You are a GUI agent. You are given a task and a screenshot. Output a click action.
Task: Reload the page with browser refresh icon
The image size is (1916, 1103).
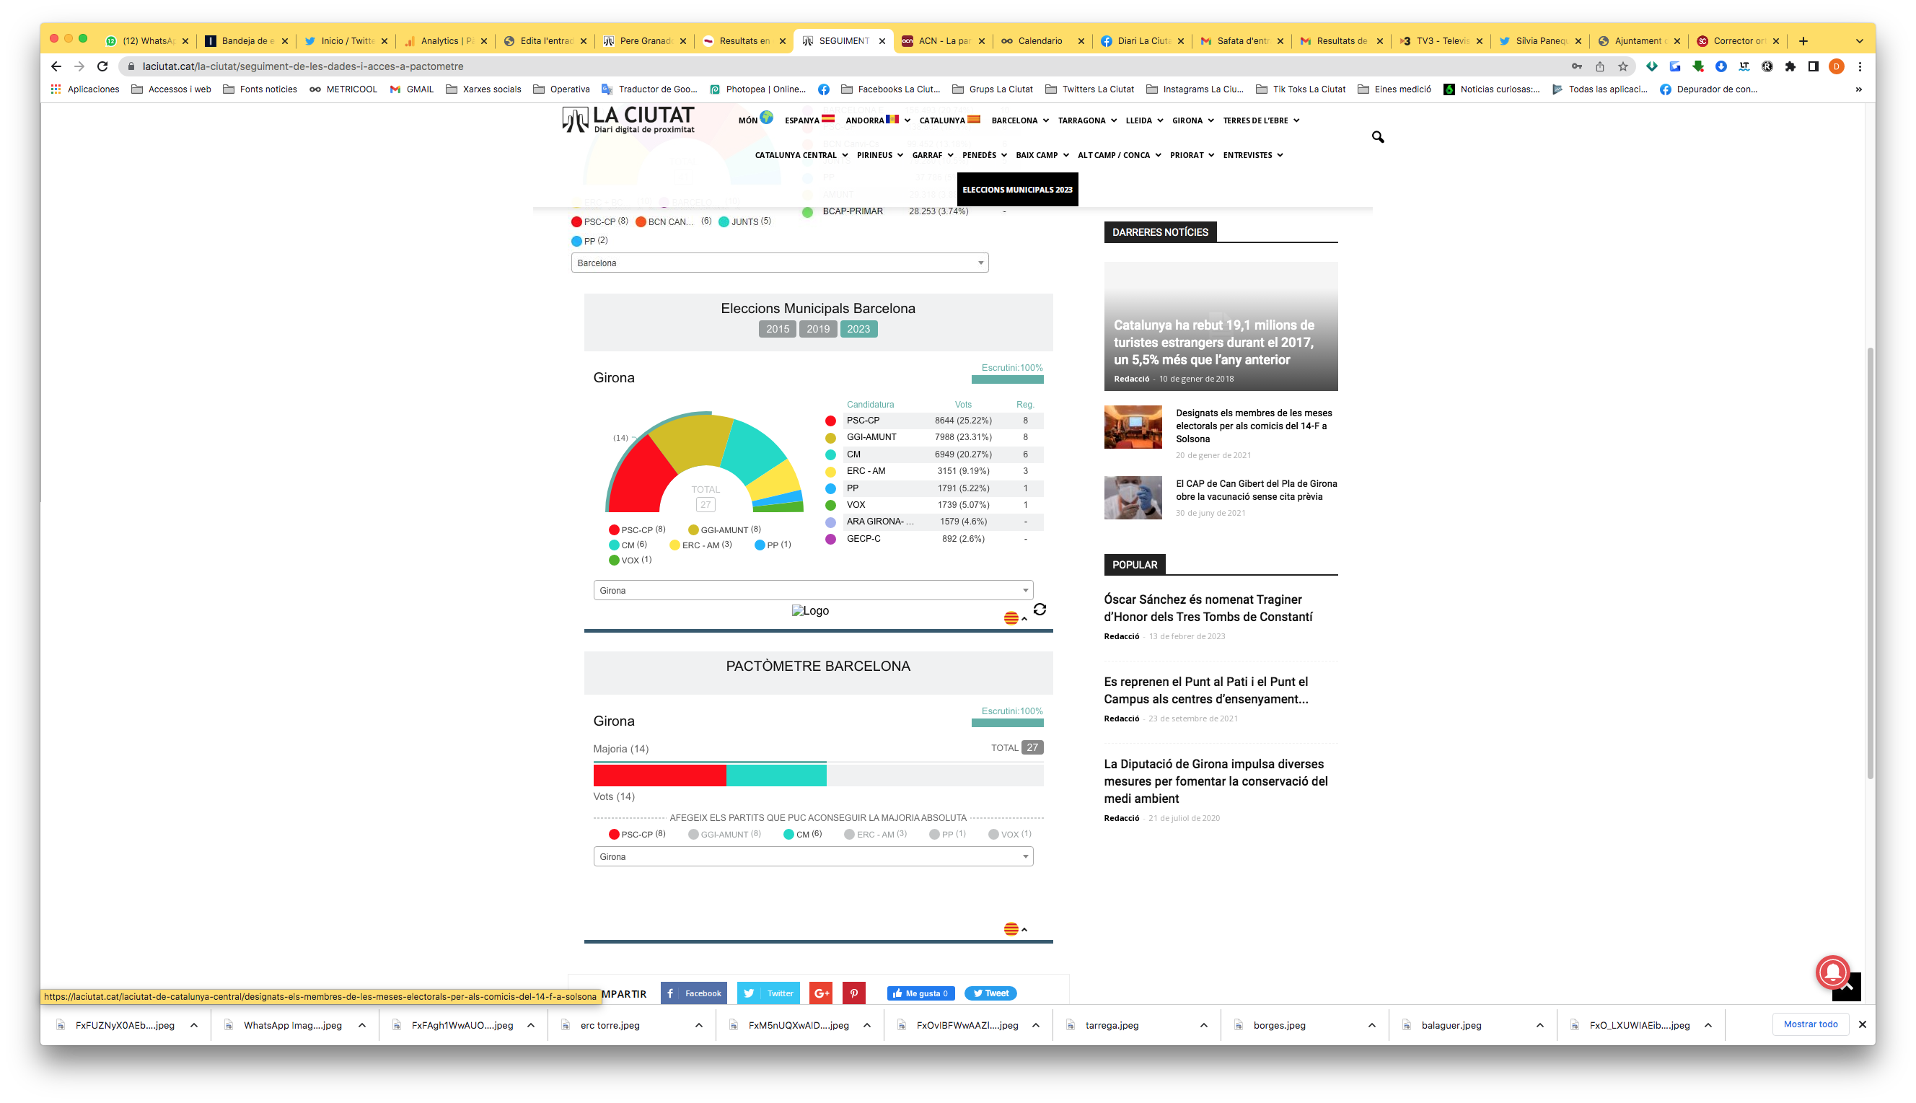pos(102,66)
